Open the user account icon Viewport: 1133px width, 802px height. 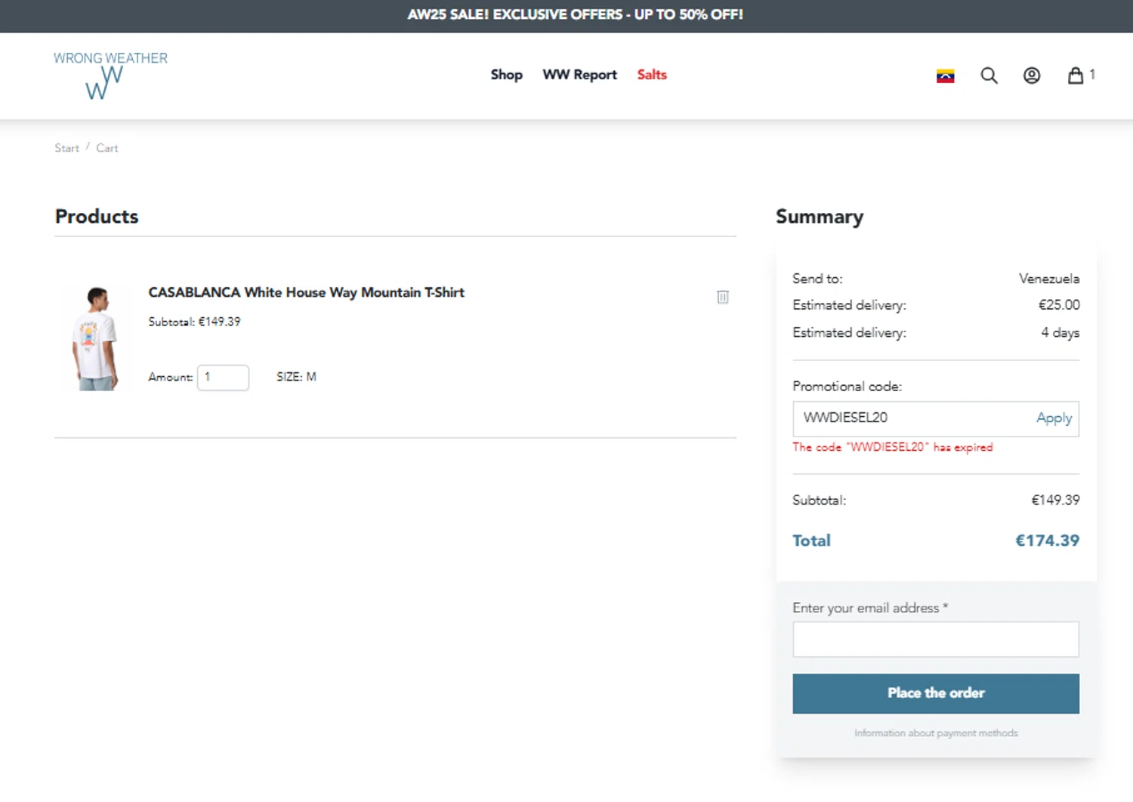pos(1031,76)
